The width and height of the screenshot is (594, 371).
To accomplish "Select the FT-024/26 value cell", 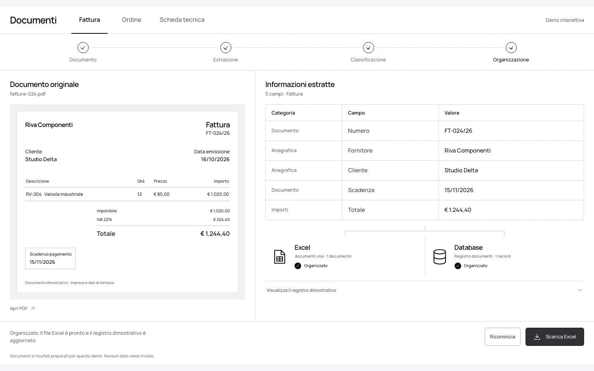I will click(x=511, y=131).
